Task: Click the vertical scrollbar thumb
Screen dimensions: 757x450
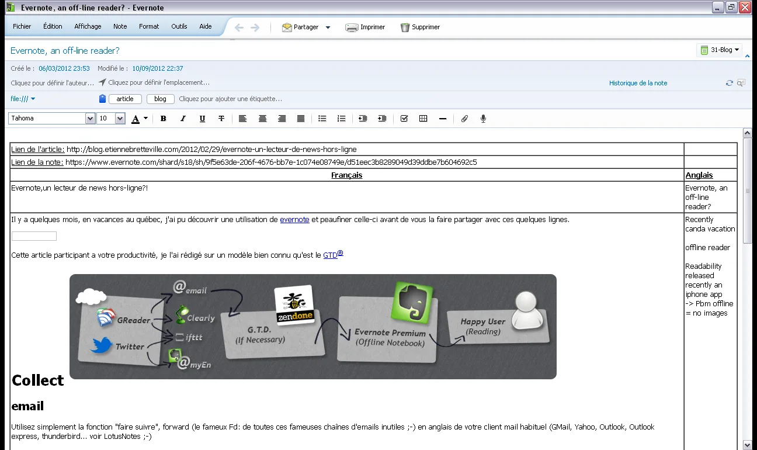Action: [747, 190]
